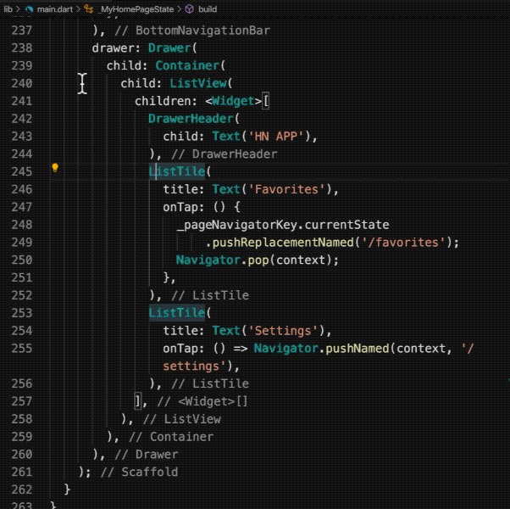Image resolution: width=510 pixels, height=509 pixels.
Task: Click the class symbol icon before _MyHomePageState
Action: coord(88,8)
